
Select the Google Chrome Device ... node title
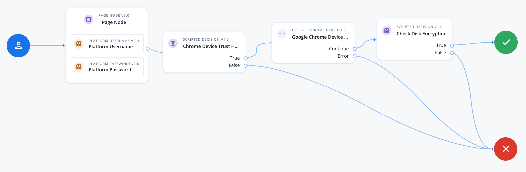(320, 37)
